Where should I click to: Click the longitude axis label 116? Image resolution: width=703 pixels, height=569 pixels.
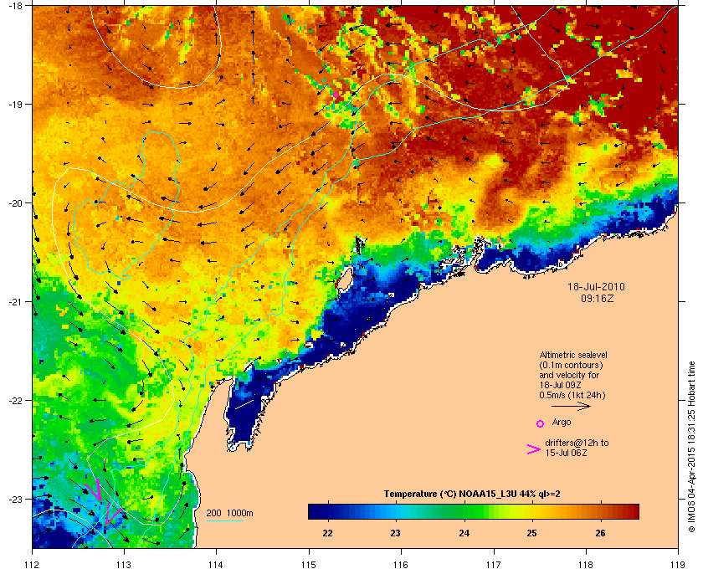tap(401, 564)
